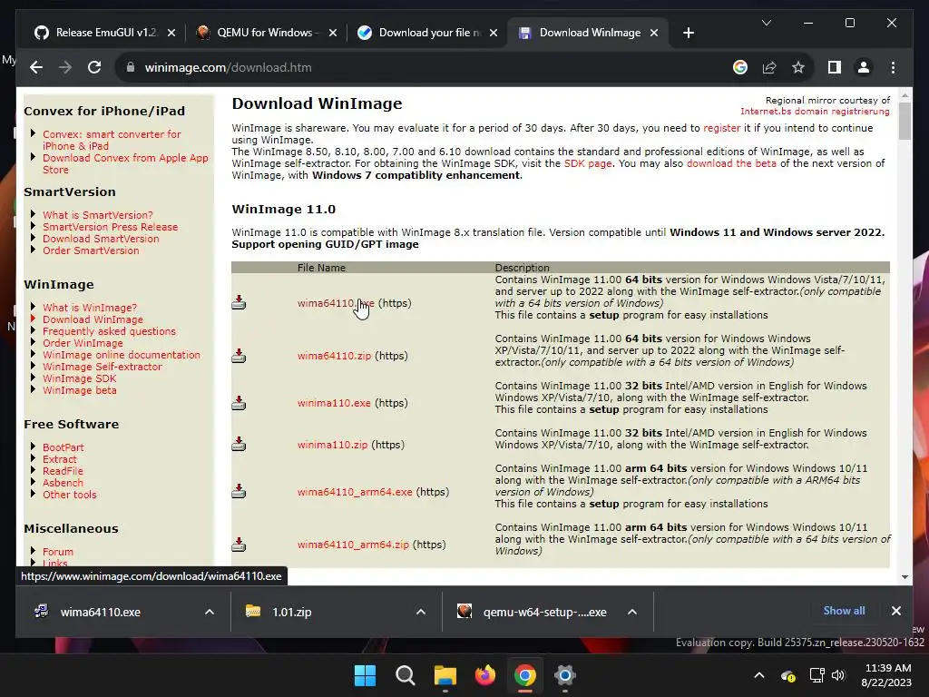
Task: Open WinImage Self-extractor sidebar link
Action: coord(102,367)
